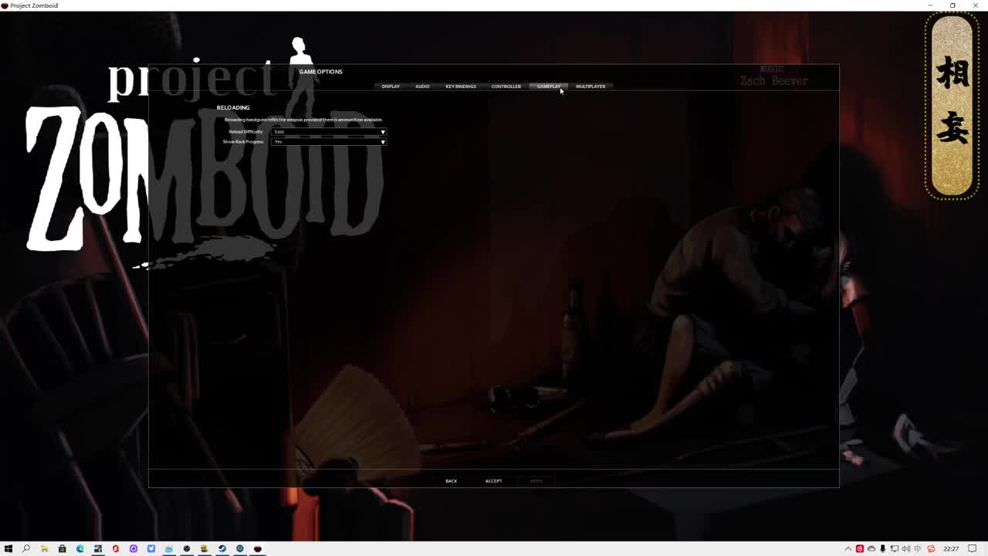988x556 pixels.
Task: Open File Explorer from the taskbar
Action: 44,549
